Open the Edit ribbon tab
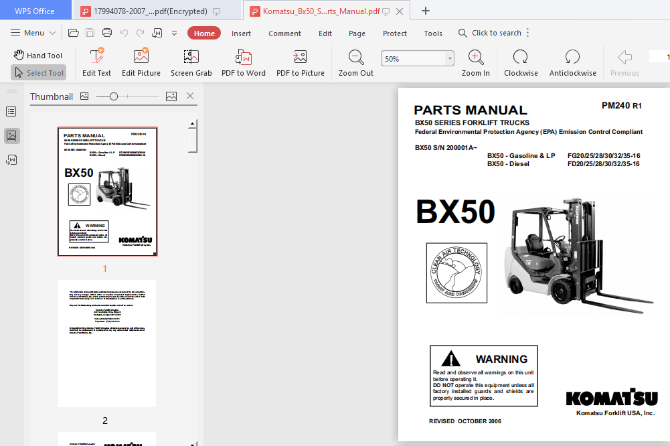670x446 pixels. pyautogui.click(x=325, y=33)
